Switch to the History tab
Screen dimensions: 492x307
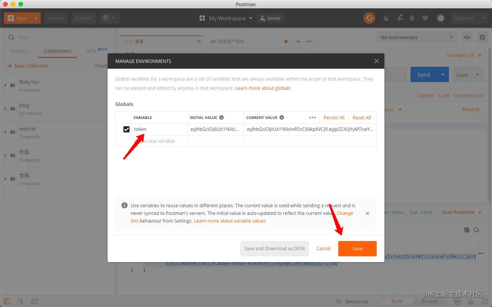point(19,51)
